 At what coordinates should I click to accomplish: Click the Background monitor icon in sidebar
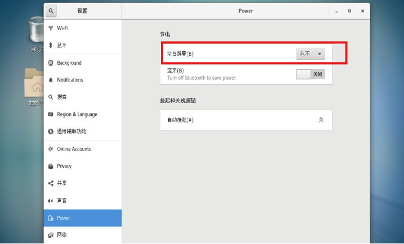51,62
